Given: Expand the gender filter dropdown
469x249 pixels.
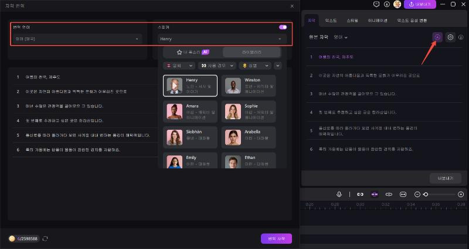Looking at the screenshot, I should (255, 65).
